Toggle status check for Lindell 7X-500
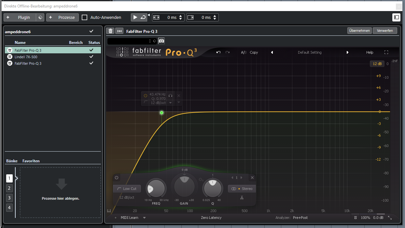405x228 pixels. (x=91, y=57)
